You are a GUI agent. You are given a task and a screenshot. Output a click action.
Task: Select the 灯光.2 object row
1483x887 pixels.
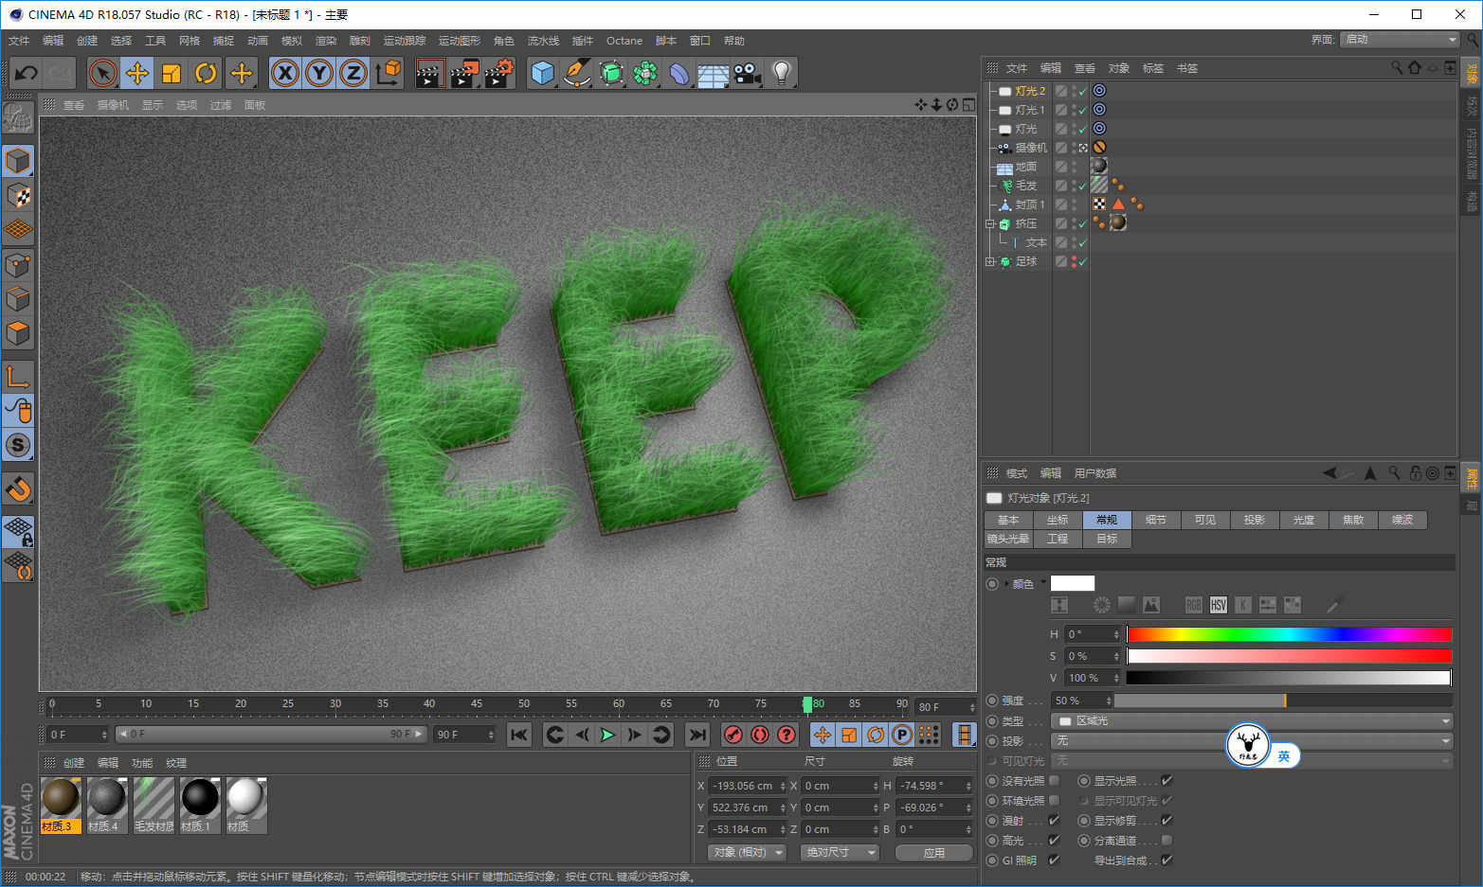point(1029,91)
